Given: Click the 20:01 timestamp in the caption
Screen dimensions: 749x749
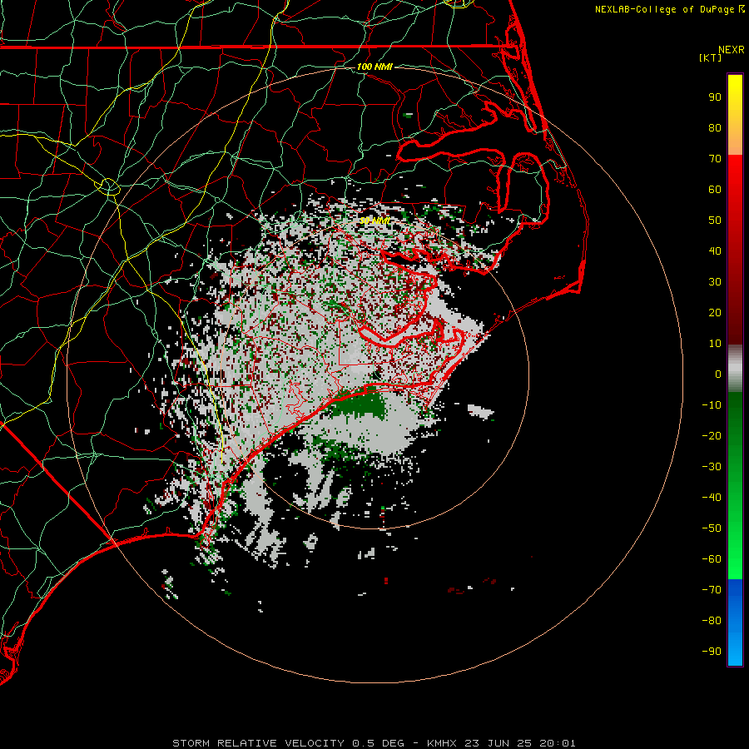Looking at the screenshot, I should (558, 743).
